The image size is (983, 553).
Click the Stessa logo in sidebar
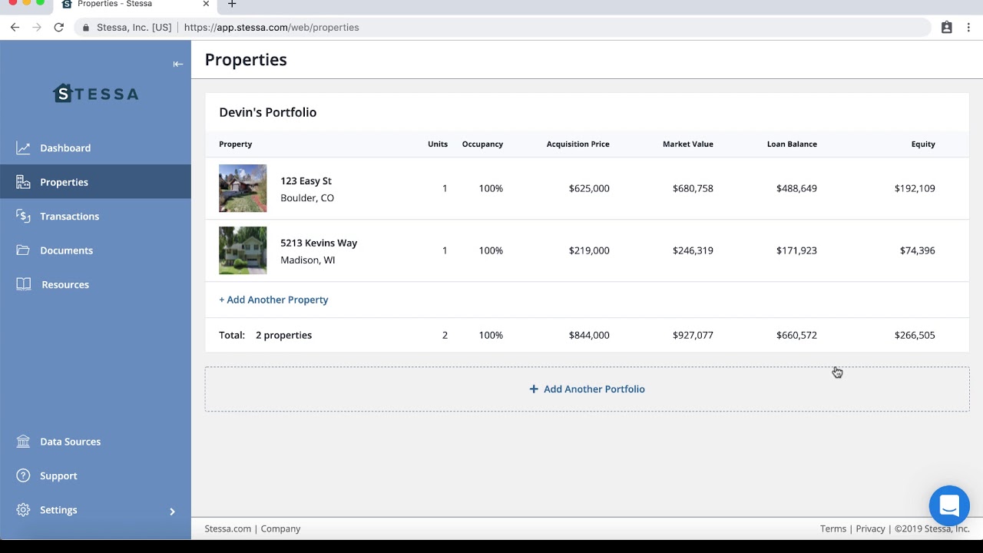coord(96,94)
